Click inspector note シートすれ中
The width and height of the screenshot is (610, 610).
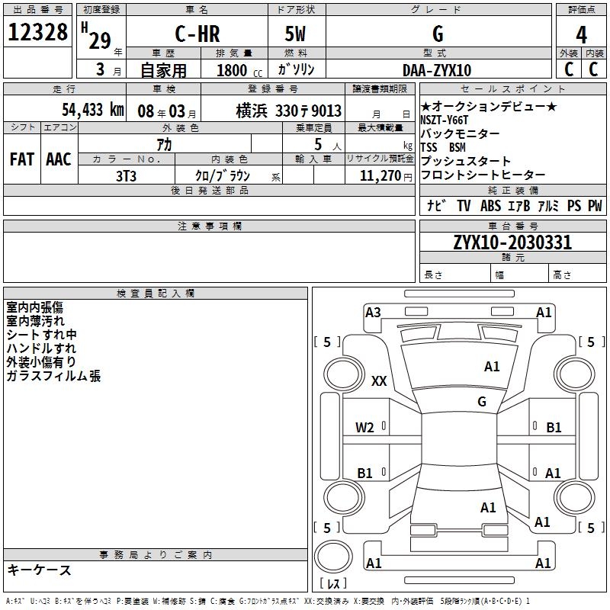42,335
